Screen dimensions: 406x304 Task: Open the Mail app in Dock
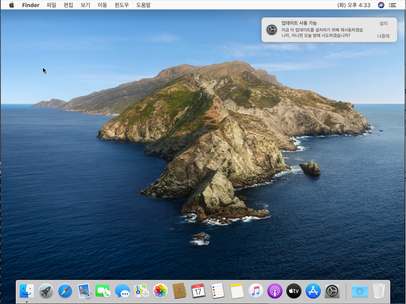[x=85, y=291]
